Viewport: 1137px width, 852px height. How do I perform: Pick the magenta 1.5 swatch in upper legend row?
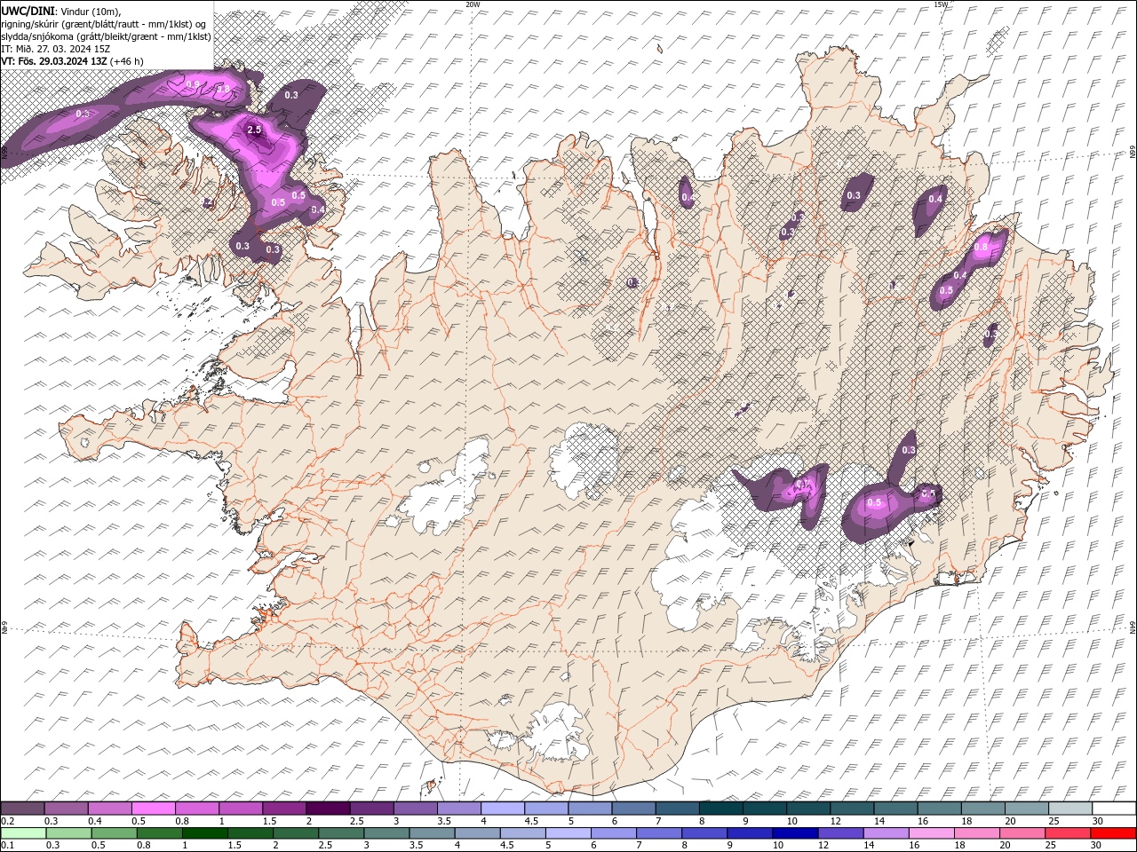[283, 808]
